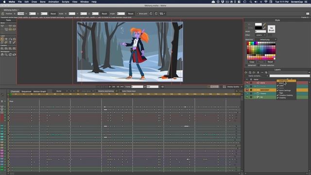Open the Scripts menu
This screenshot has height=175, width=311.
click(x=66, y=2)
